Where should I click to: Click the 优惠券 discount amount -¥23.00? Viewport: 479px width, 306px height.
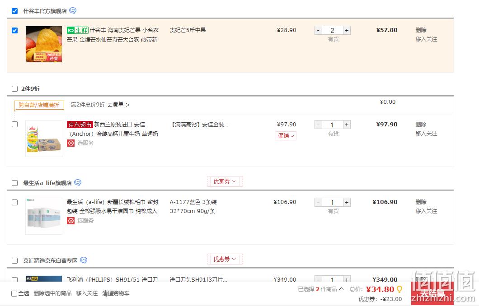391,299
